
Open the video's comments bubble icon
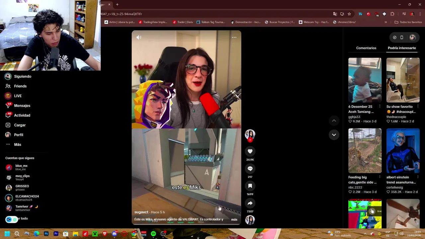pos(250,169)
